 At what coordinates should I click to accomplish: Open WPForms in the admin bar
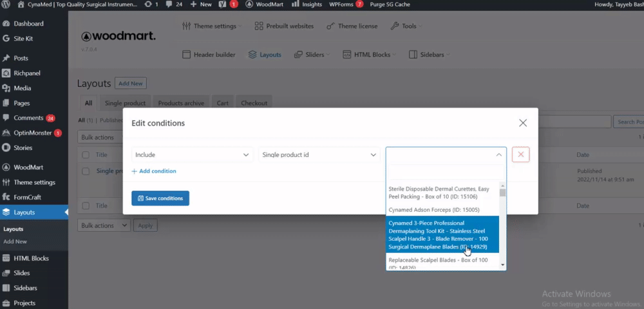(346, 5)
